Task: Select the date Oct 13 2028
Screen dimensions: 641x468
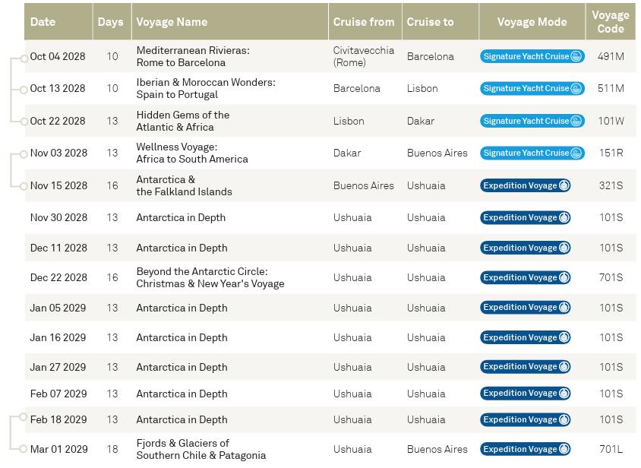Action: [58, 88]
